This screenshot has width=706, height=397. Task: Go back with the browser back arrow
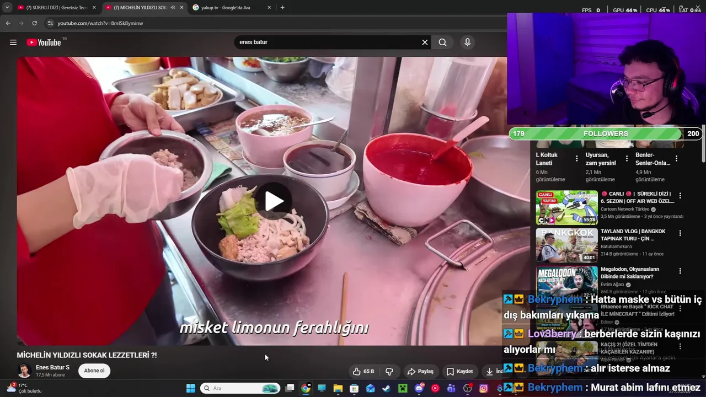pos(8,23)
